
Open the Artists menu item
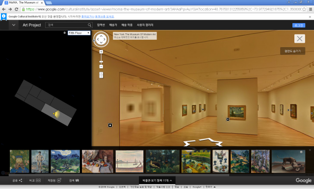(x=113, y=25)
